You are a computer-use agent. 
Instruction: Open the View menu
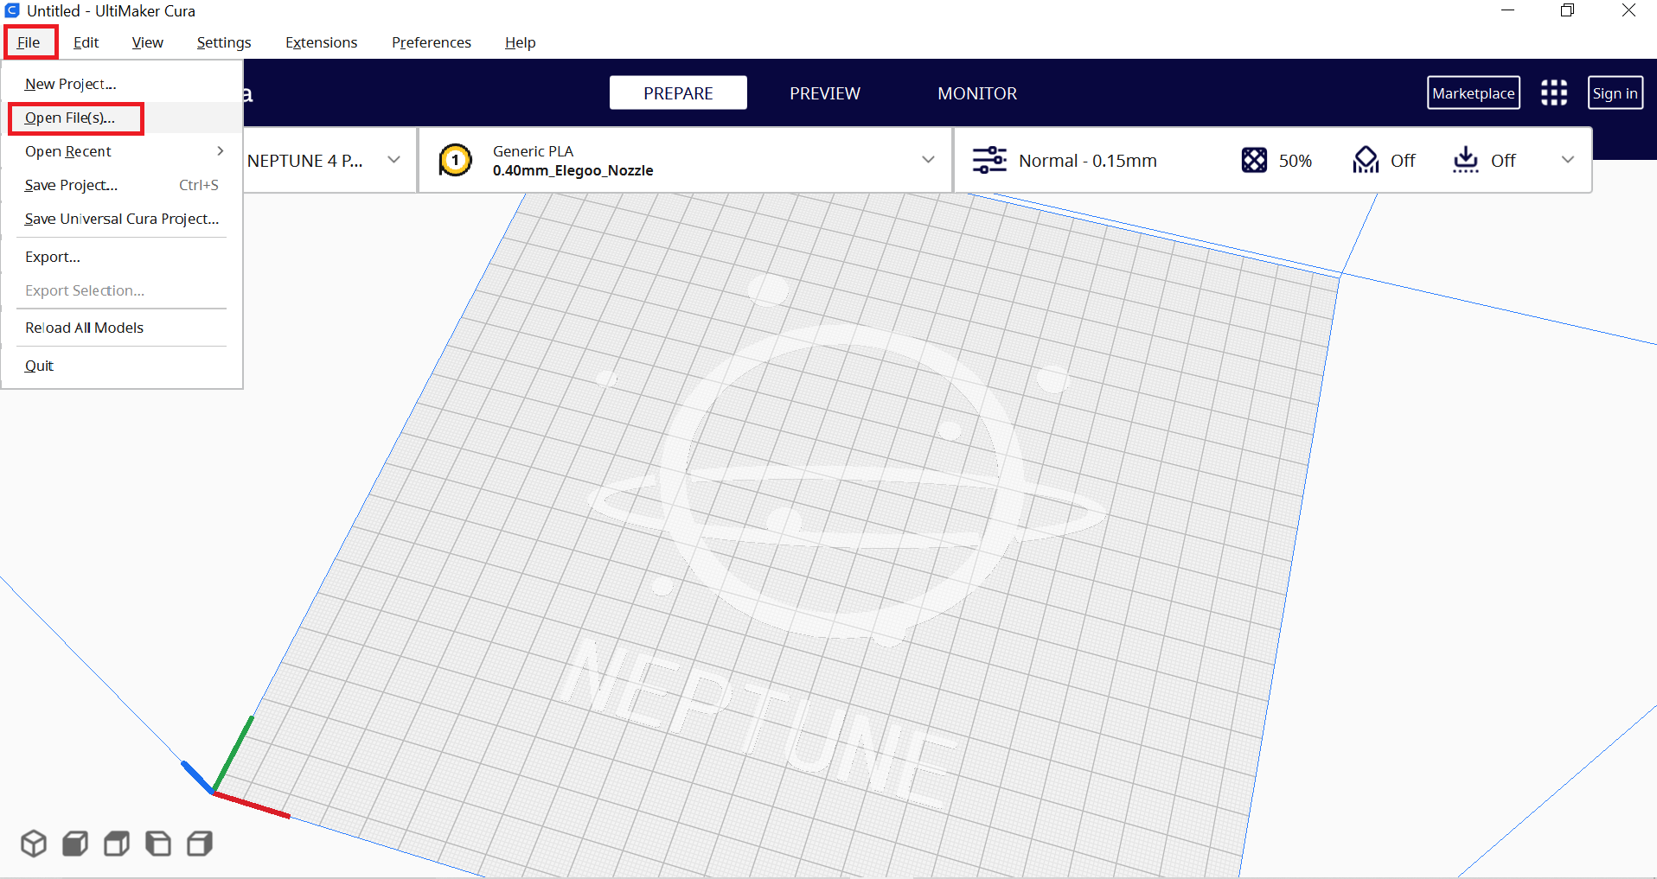(x=147, y=42)
